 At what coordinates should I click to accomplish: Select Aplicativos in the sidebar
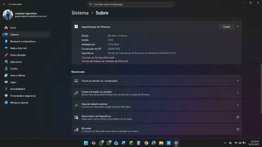(16, 62)
